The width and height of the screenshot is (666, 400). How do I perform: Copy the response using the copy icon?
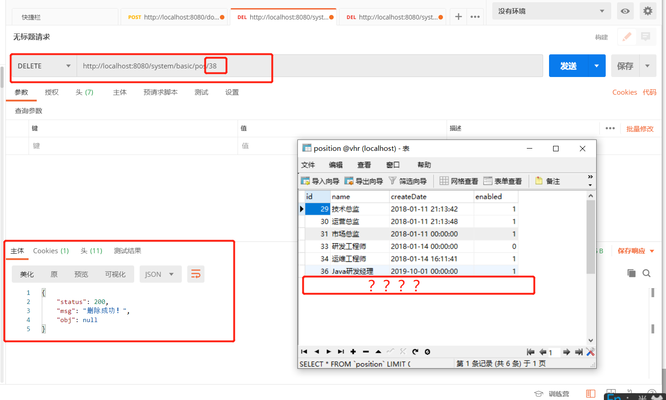pos(631,273)
